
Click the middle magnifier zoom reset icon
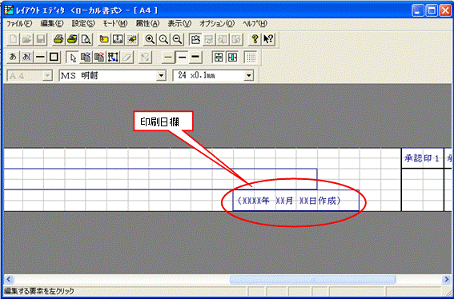[163, 39]
